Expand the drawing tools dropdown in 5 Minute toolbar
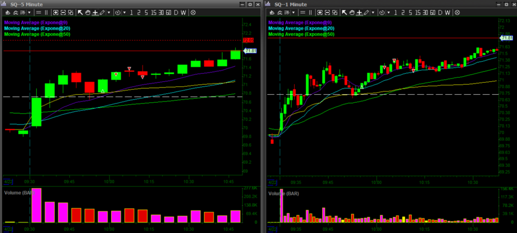517x233 pixels. pyautogui.click(x=109, y=12)
